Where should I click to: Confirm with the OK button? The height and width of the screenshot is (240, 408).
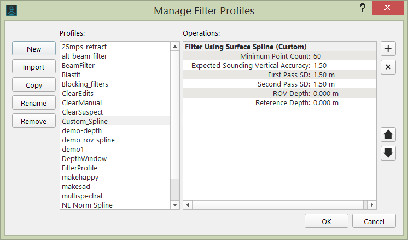[x=327, y=221]
